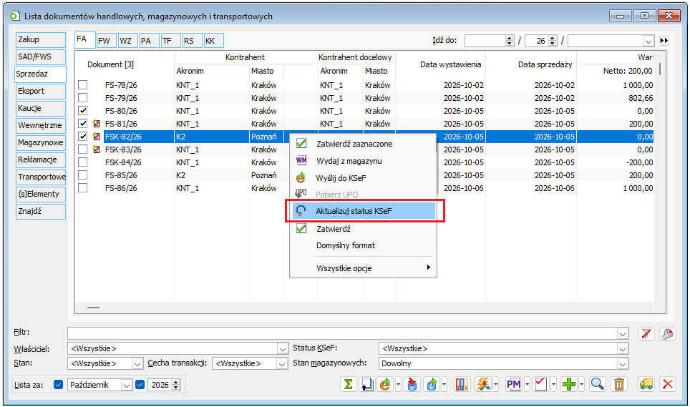Click the red X close icon in the bottom toolbar
Screen dimensions: 690x407
tap(668, 385)
